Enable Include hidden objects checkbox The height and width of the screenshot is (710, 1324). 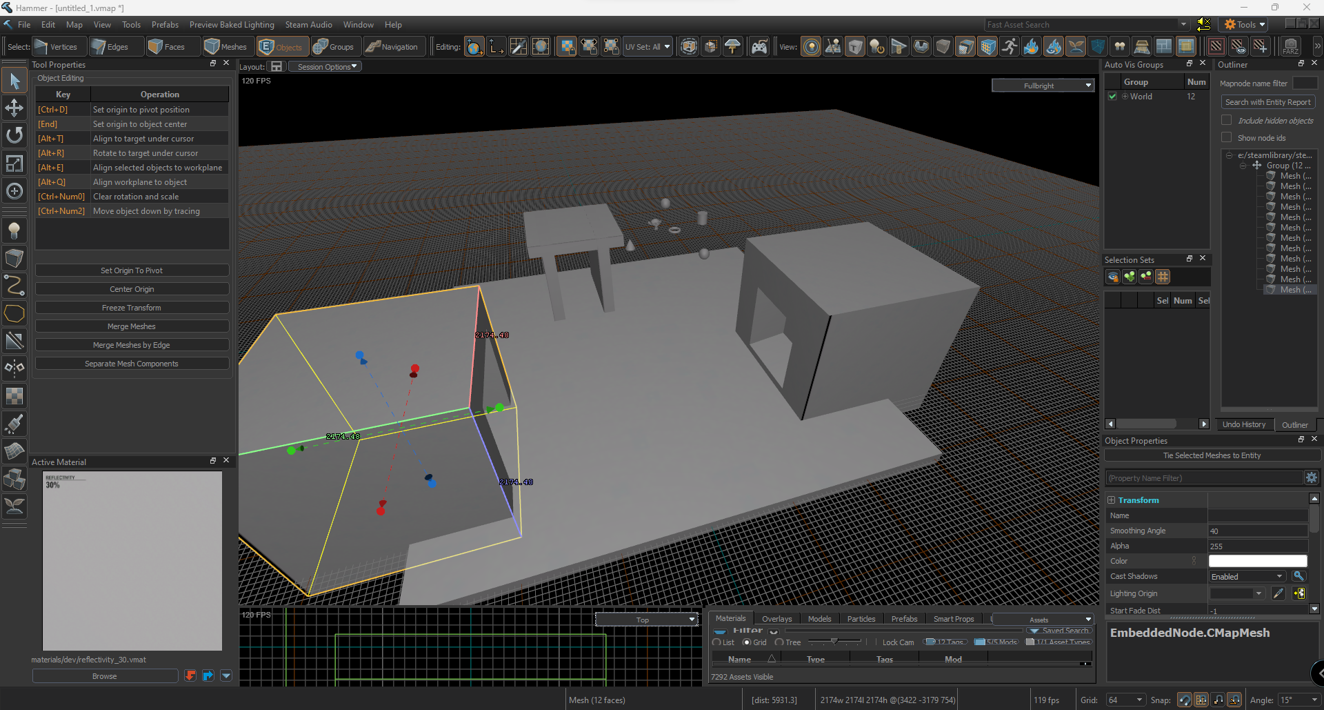point(1227,120)
